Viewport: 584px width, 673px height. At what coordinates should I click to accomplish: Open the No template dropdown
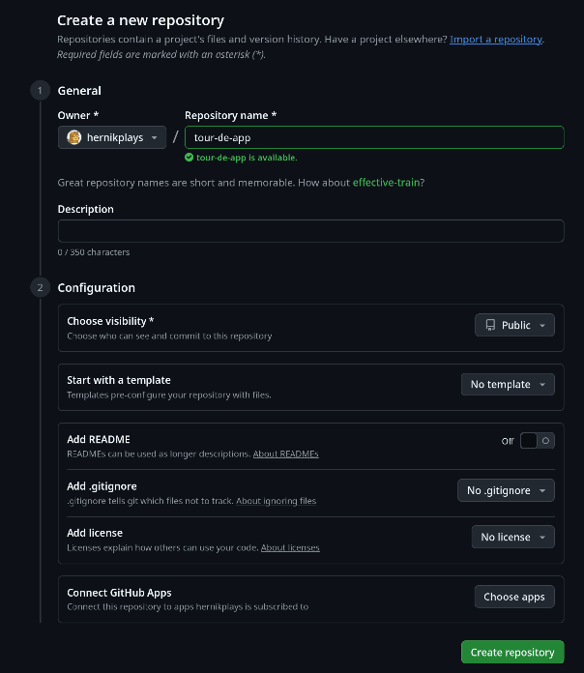[508, 385]
